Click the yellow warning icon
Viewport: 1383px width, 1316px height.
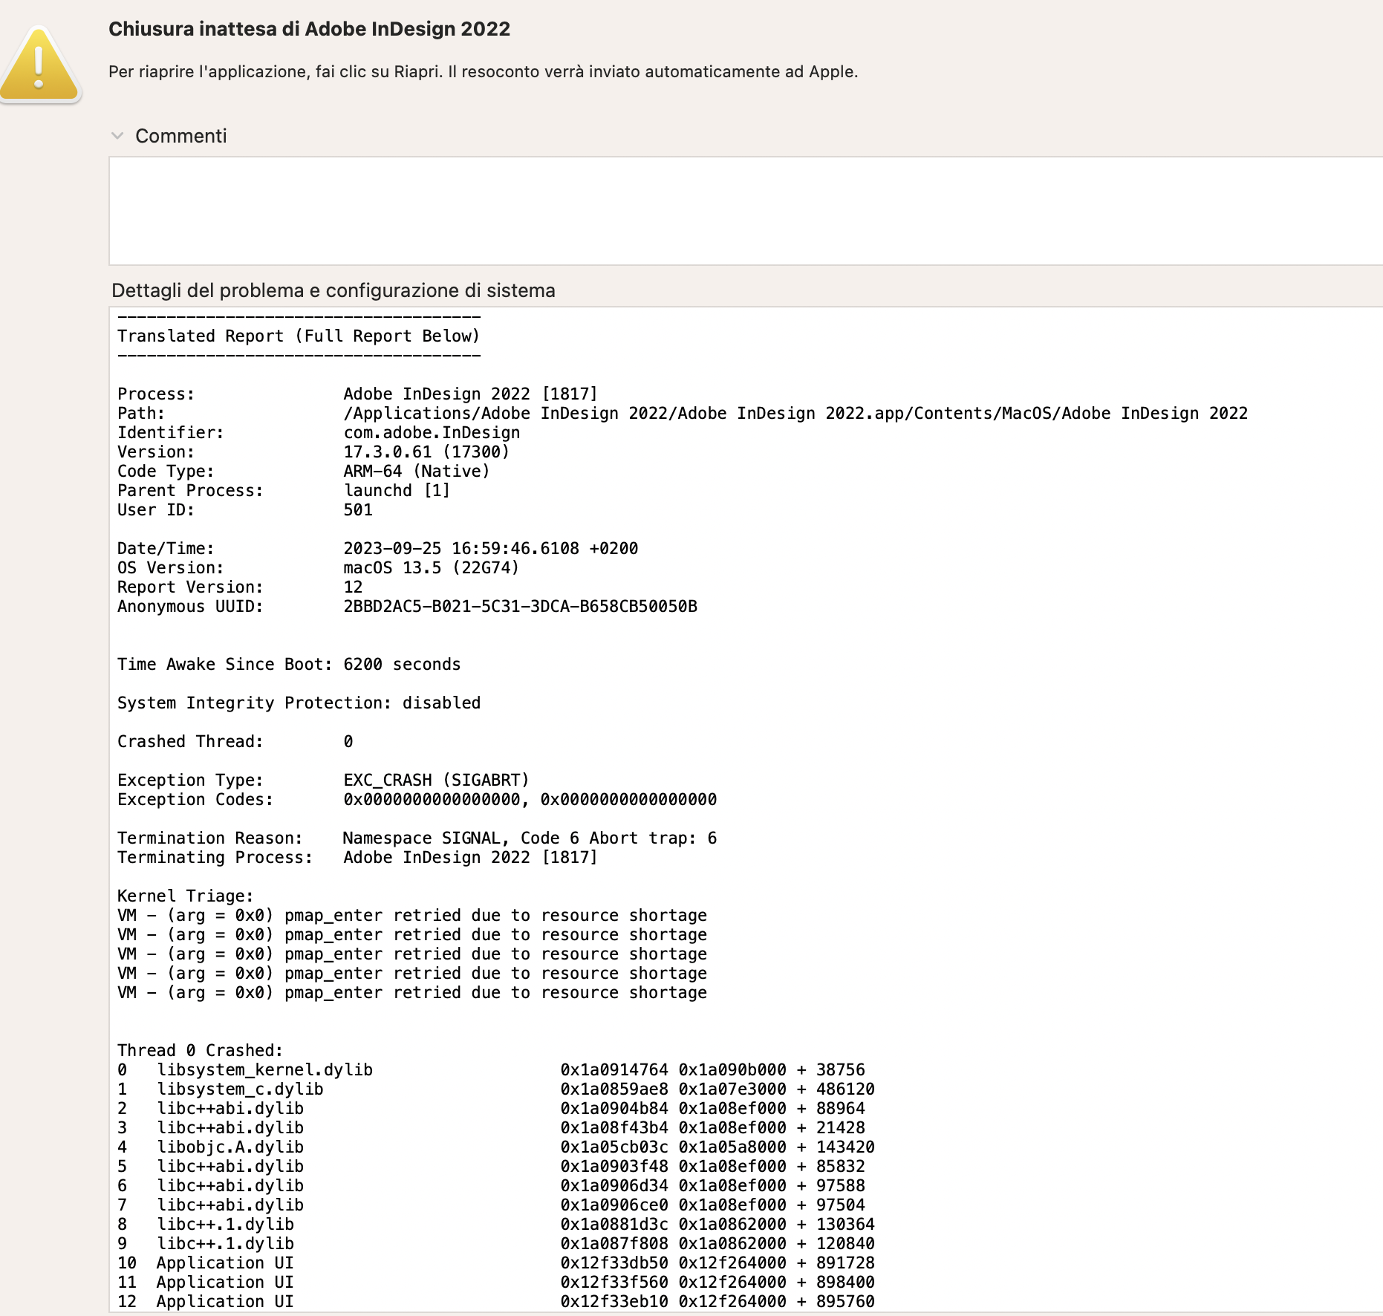[40, 65]
